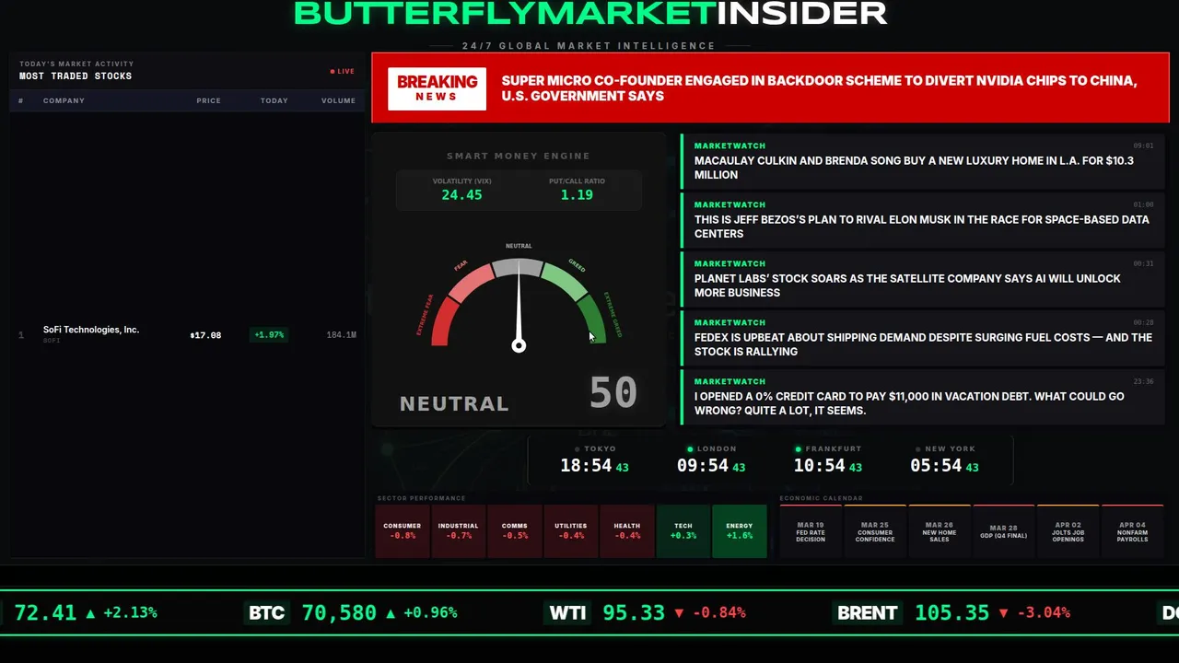Screen dimensions: 1179x663
Task: Click the BTC ticker symbol label
Action: click(267, 612)
